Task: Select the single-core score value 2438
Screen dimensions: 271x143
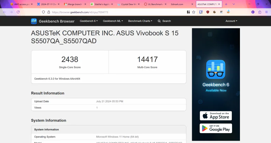Action: click(70, 60)
